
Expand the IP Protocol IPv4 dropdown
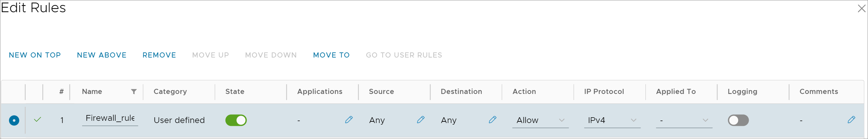612,120
